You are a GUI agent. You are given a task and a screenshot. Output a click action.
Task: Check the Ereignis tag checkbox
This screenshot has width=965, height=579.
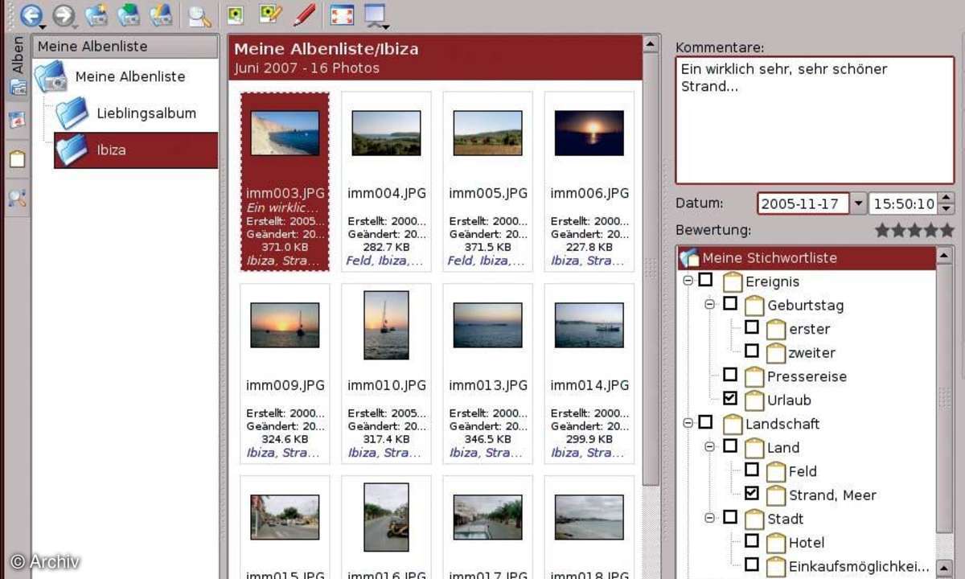(x=705, y=280)
